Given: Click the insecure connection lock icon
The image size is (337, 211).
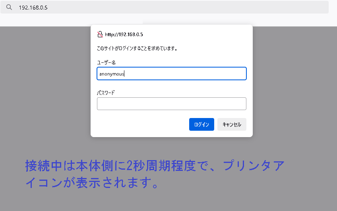Looking at the screenshot, I should pyautogui.click(x=100, y=35).
